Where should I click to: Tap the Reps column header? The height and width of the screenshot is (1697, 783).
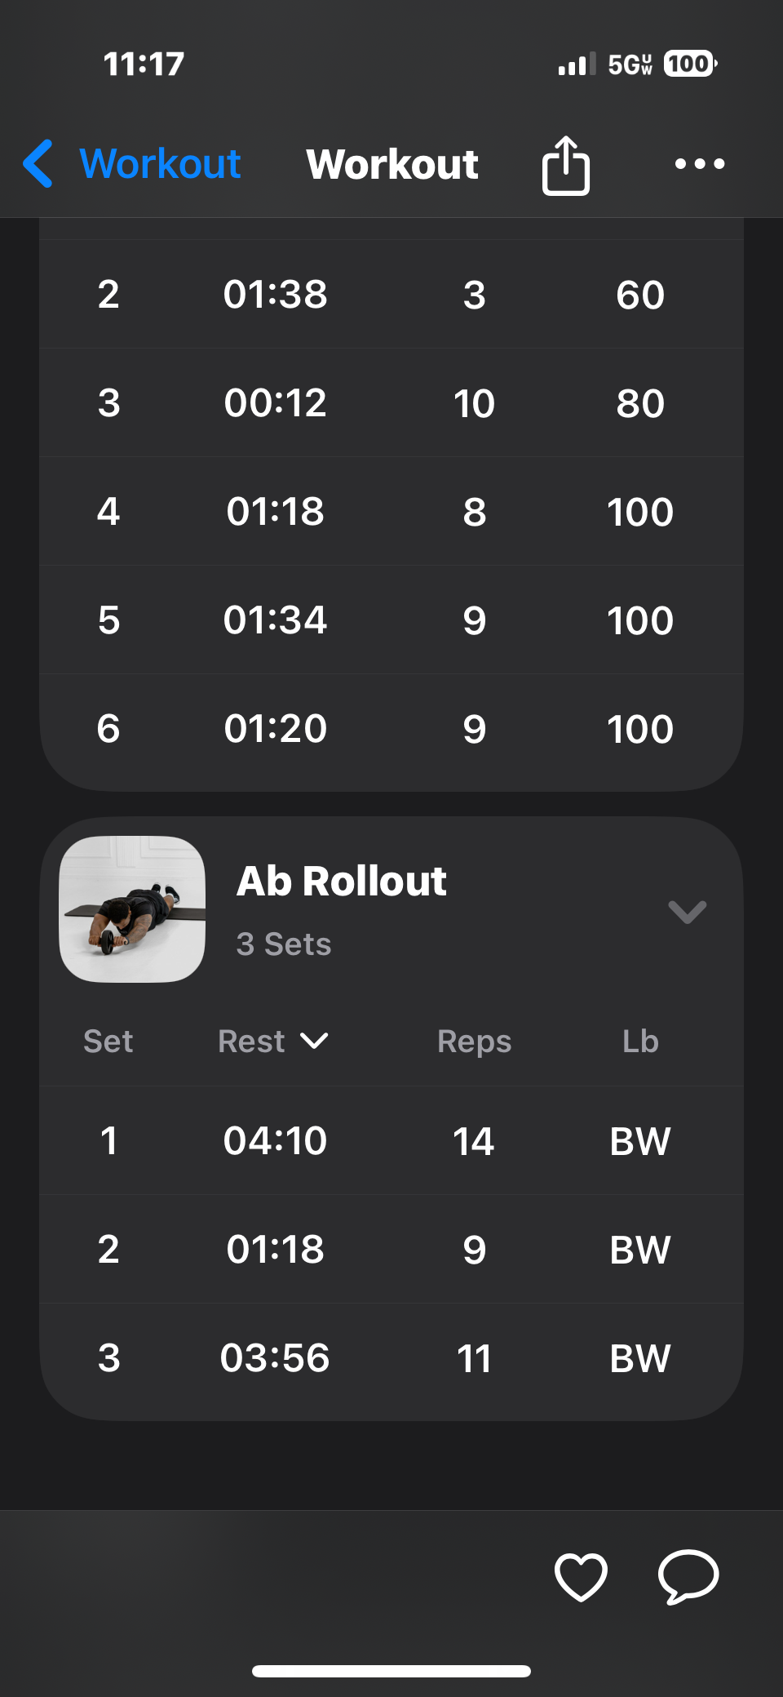(x=474, y=1041)
